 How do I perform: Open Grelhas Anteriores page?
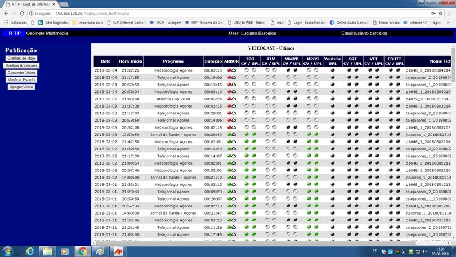pyautogui.click(x=21, y=65)
